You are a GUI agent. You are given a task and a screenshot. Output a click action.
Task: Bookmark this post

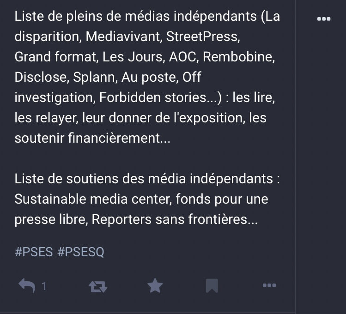(x=212, y=286)
